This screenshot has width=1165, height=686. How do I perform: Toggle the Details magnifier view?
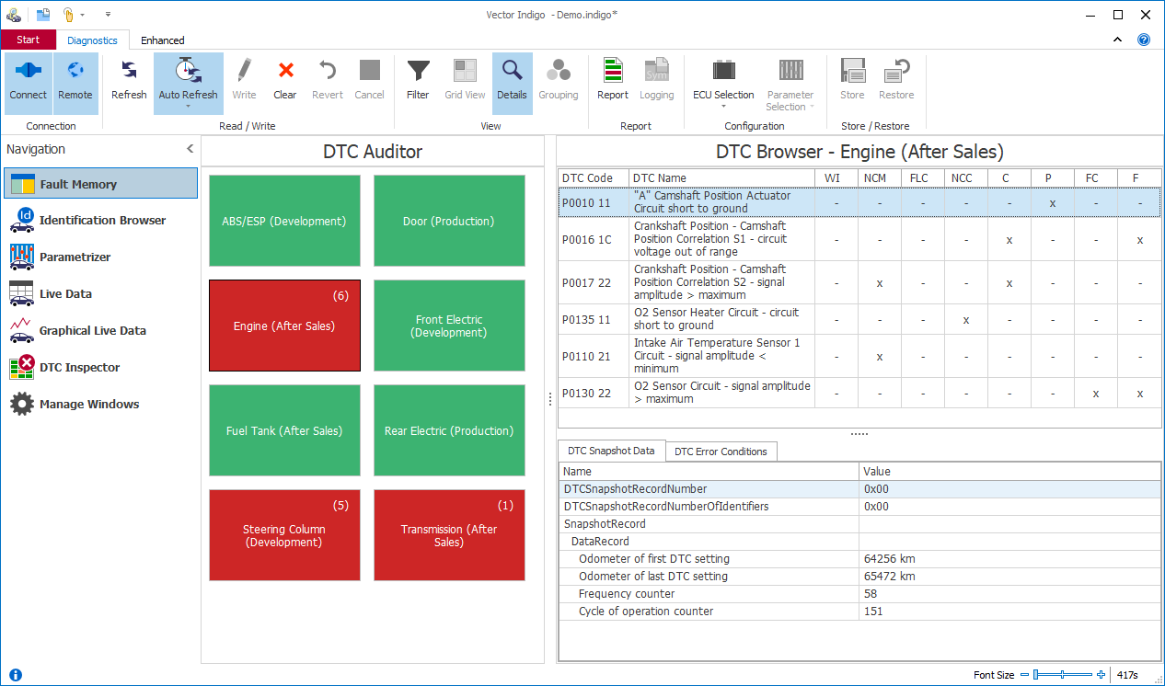point(512,83)
